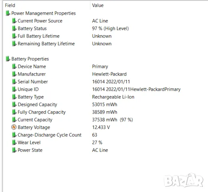Click the Rechargeable Li-Ion value
The width and height of the screenshot is (208, 192).
click(113, 97)
